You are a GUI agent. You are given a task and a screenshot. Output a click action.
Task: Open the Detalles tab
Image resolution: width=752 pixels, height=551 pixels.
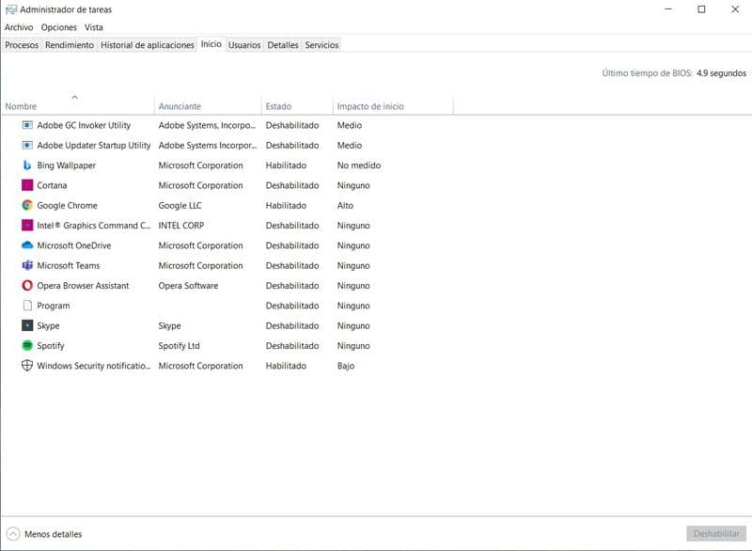coord(283,45)
